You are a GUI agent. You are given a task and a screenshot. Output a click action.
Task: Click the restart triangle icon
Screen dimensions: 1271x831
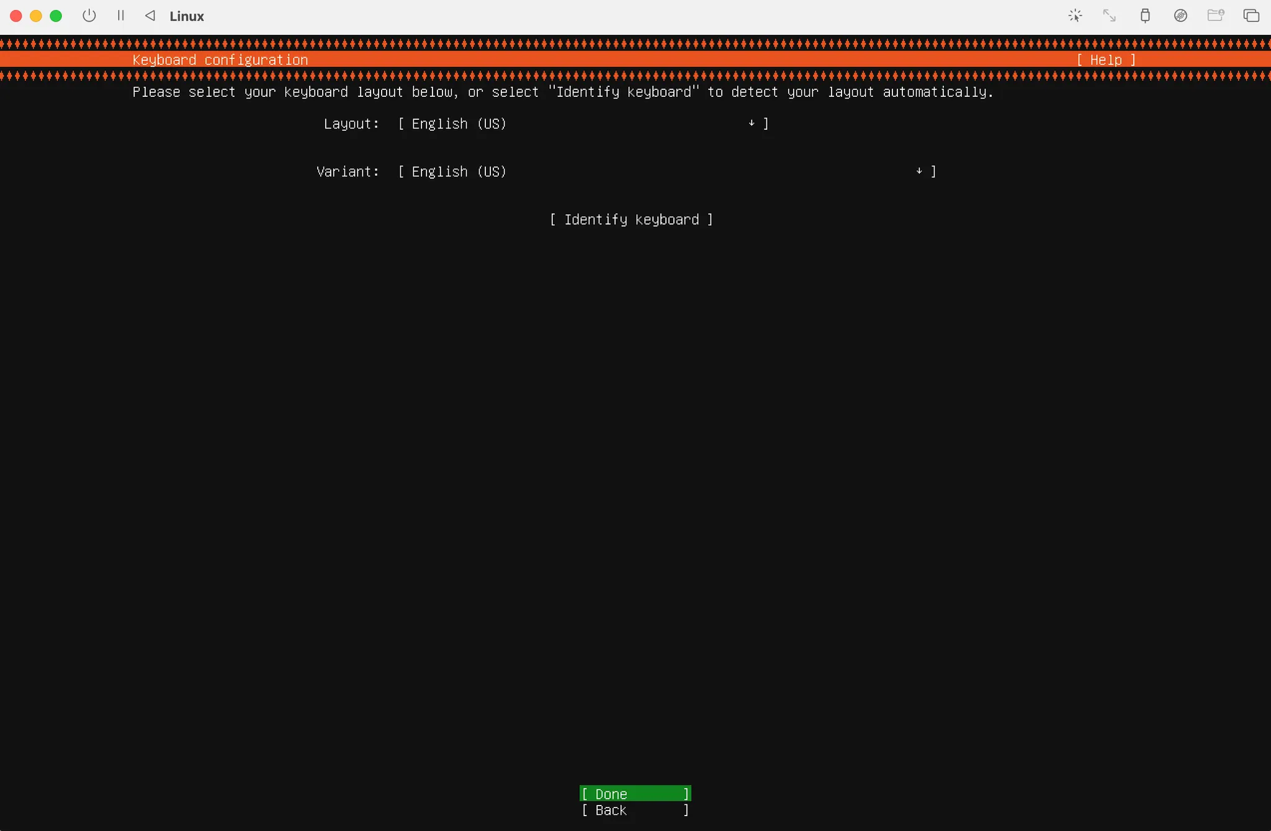[150, 16]
